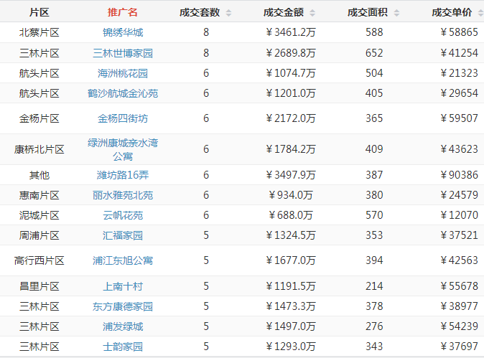This screenshot has width=484, height=358.
Task: Click the ¥1784.2万 amount cell
Action: 291,149
